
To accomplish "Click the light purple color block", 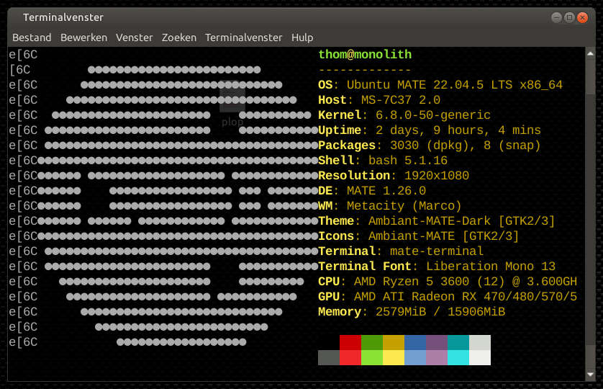I will pos(437,357).
